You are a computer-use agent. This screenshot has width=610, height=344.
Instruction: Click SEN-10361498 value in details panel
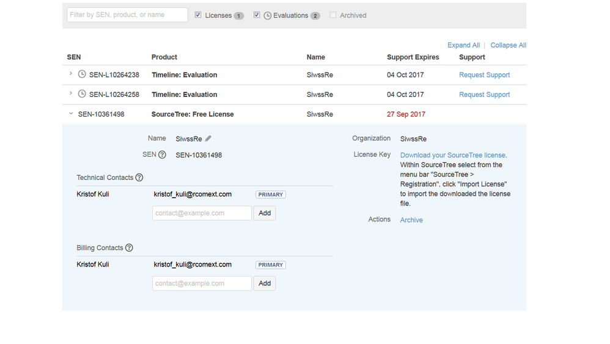[x=199, y=156]
